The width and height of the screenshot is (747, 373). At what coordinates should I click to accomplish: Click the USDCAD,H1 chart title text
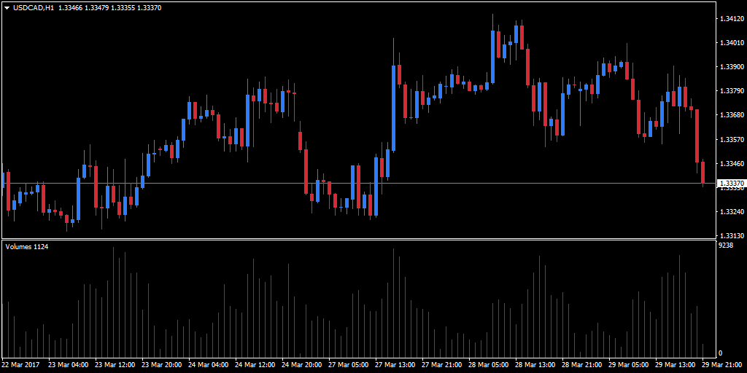coord(34,8)
